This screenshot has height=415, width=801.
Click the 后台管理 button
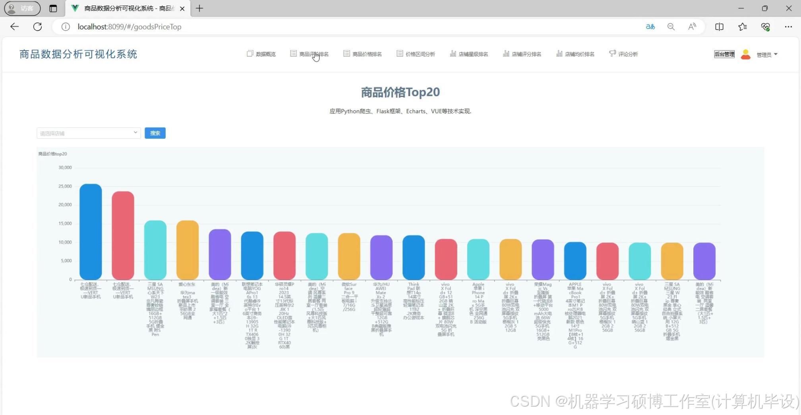click(724, 54)
